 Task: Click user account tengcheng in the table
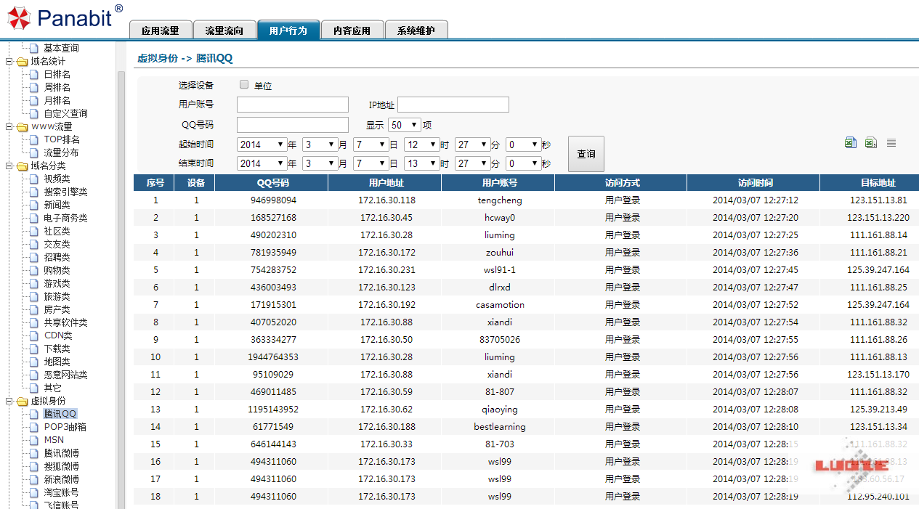500,200
